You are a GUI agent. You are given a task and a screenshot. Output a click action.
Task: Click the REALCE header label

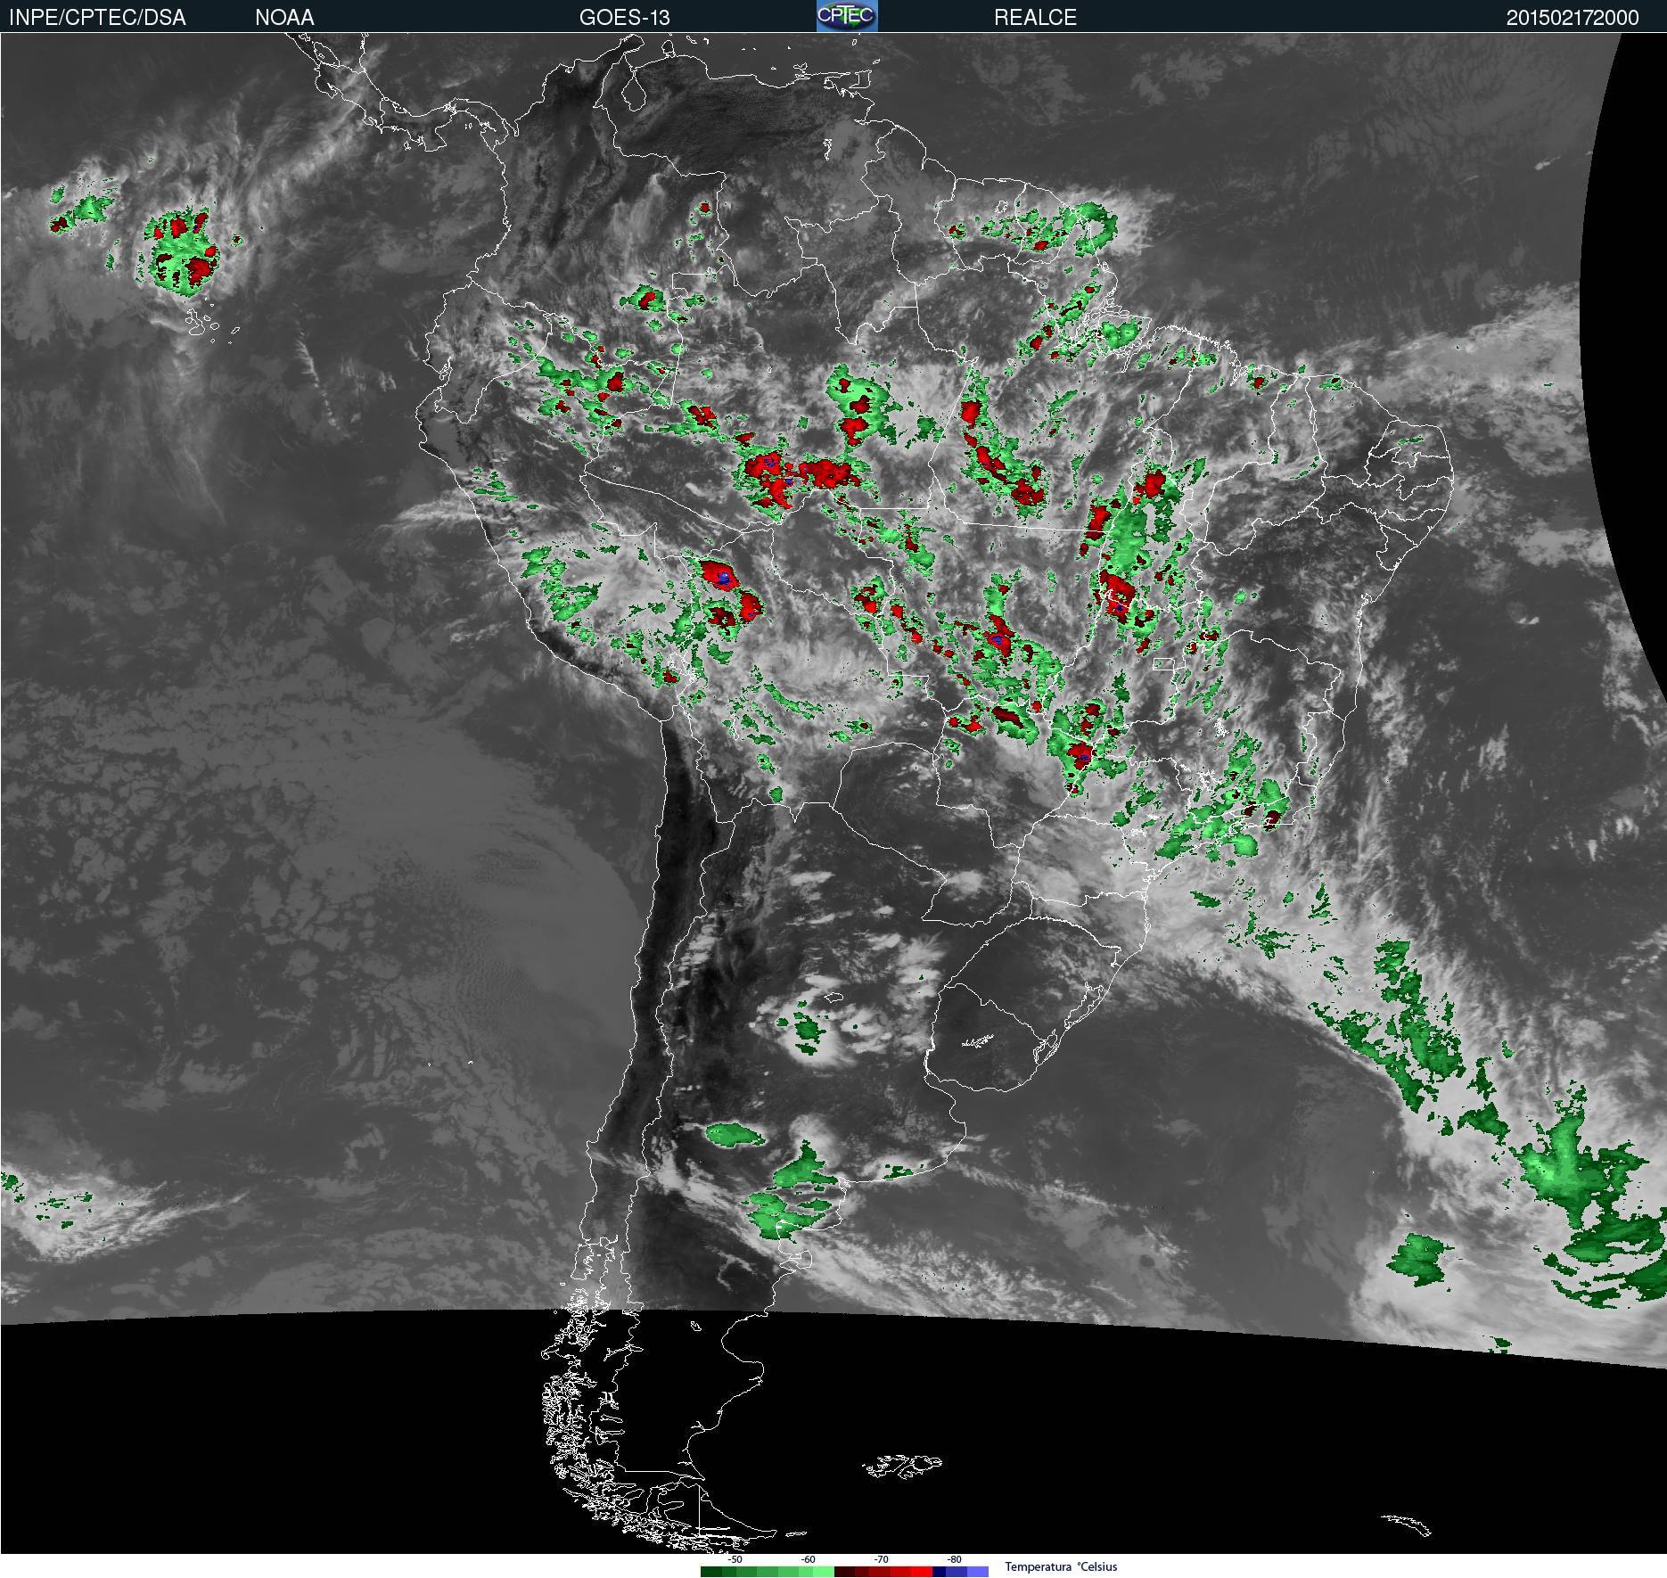coord(1035,18)
